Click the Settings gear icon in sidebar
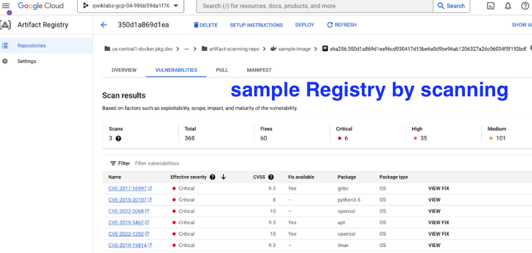 point(5,62)
